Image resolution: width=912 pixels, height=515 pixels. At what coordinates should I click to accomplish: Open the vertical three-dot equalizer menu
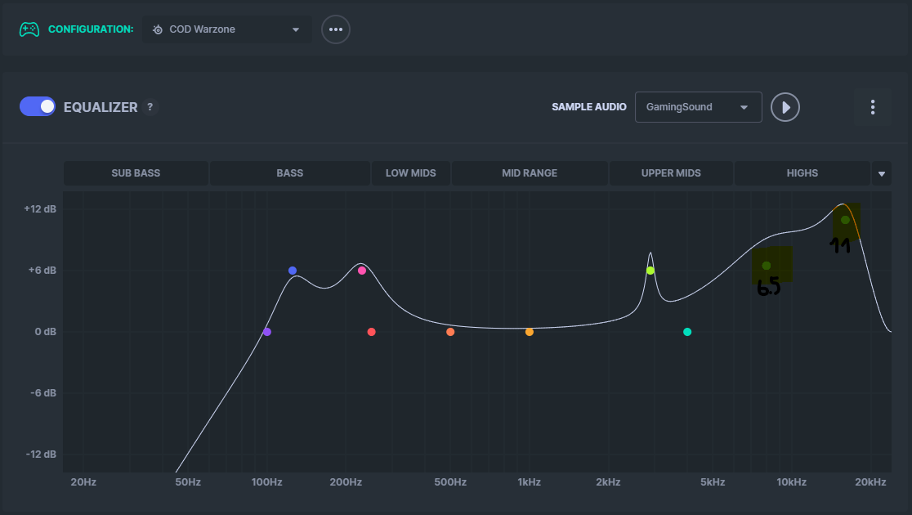coord(873,107)
